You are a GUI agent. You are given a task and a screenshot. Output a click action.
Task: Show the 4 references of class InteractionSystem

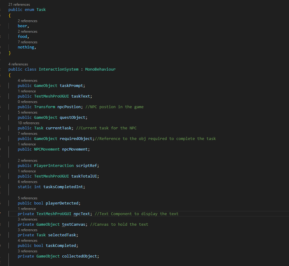[18, 64]
